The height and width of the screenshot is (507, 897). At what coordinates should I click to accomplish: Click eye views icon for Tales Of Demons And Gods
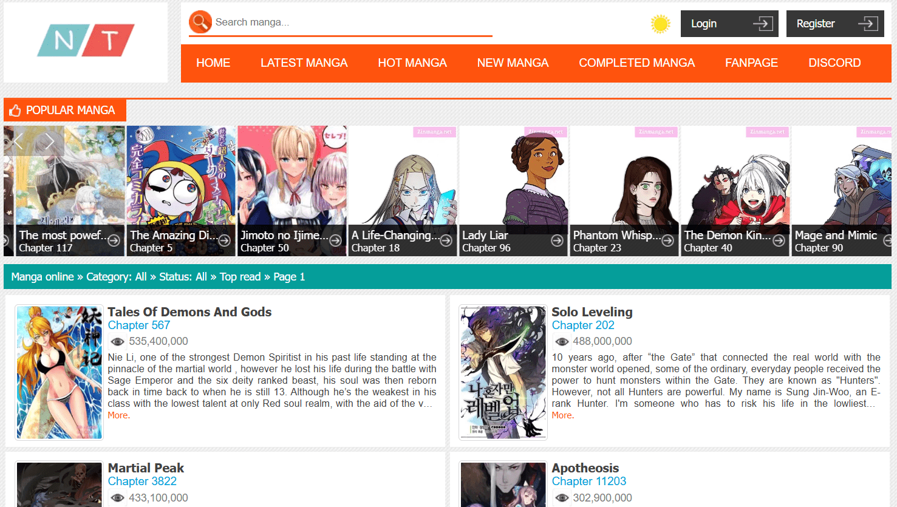click(118, 342)
